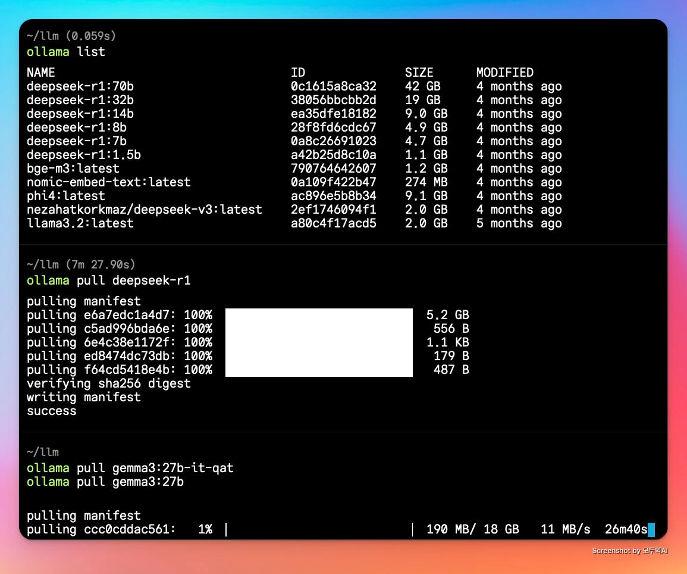Click the 9.1 GB size value
This screenshot has width=687, height=574.
point(426,195)
